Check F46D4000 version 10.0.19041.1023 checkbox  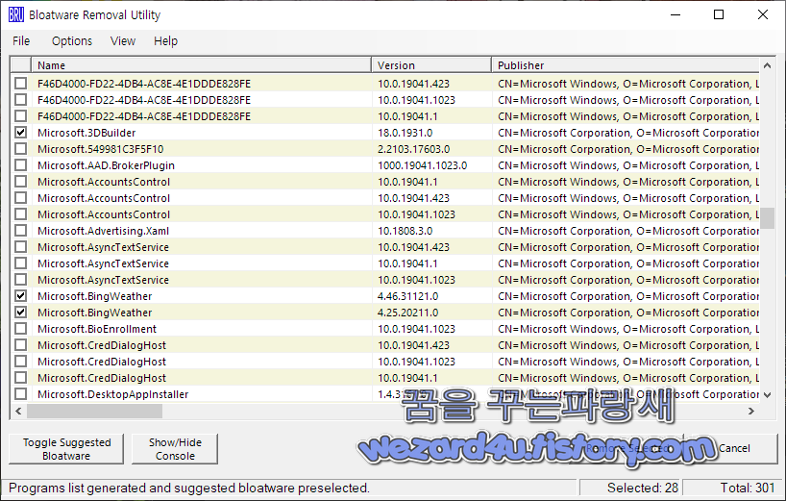pyautogui.click(x=20, y=100)
